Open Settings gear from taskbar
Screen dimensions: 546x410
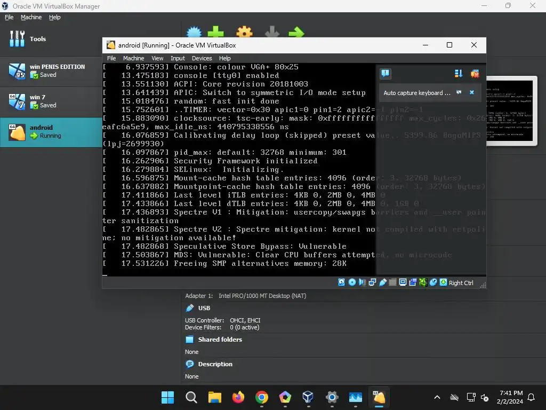coord(332,397)
